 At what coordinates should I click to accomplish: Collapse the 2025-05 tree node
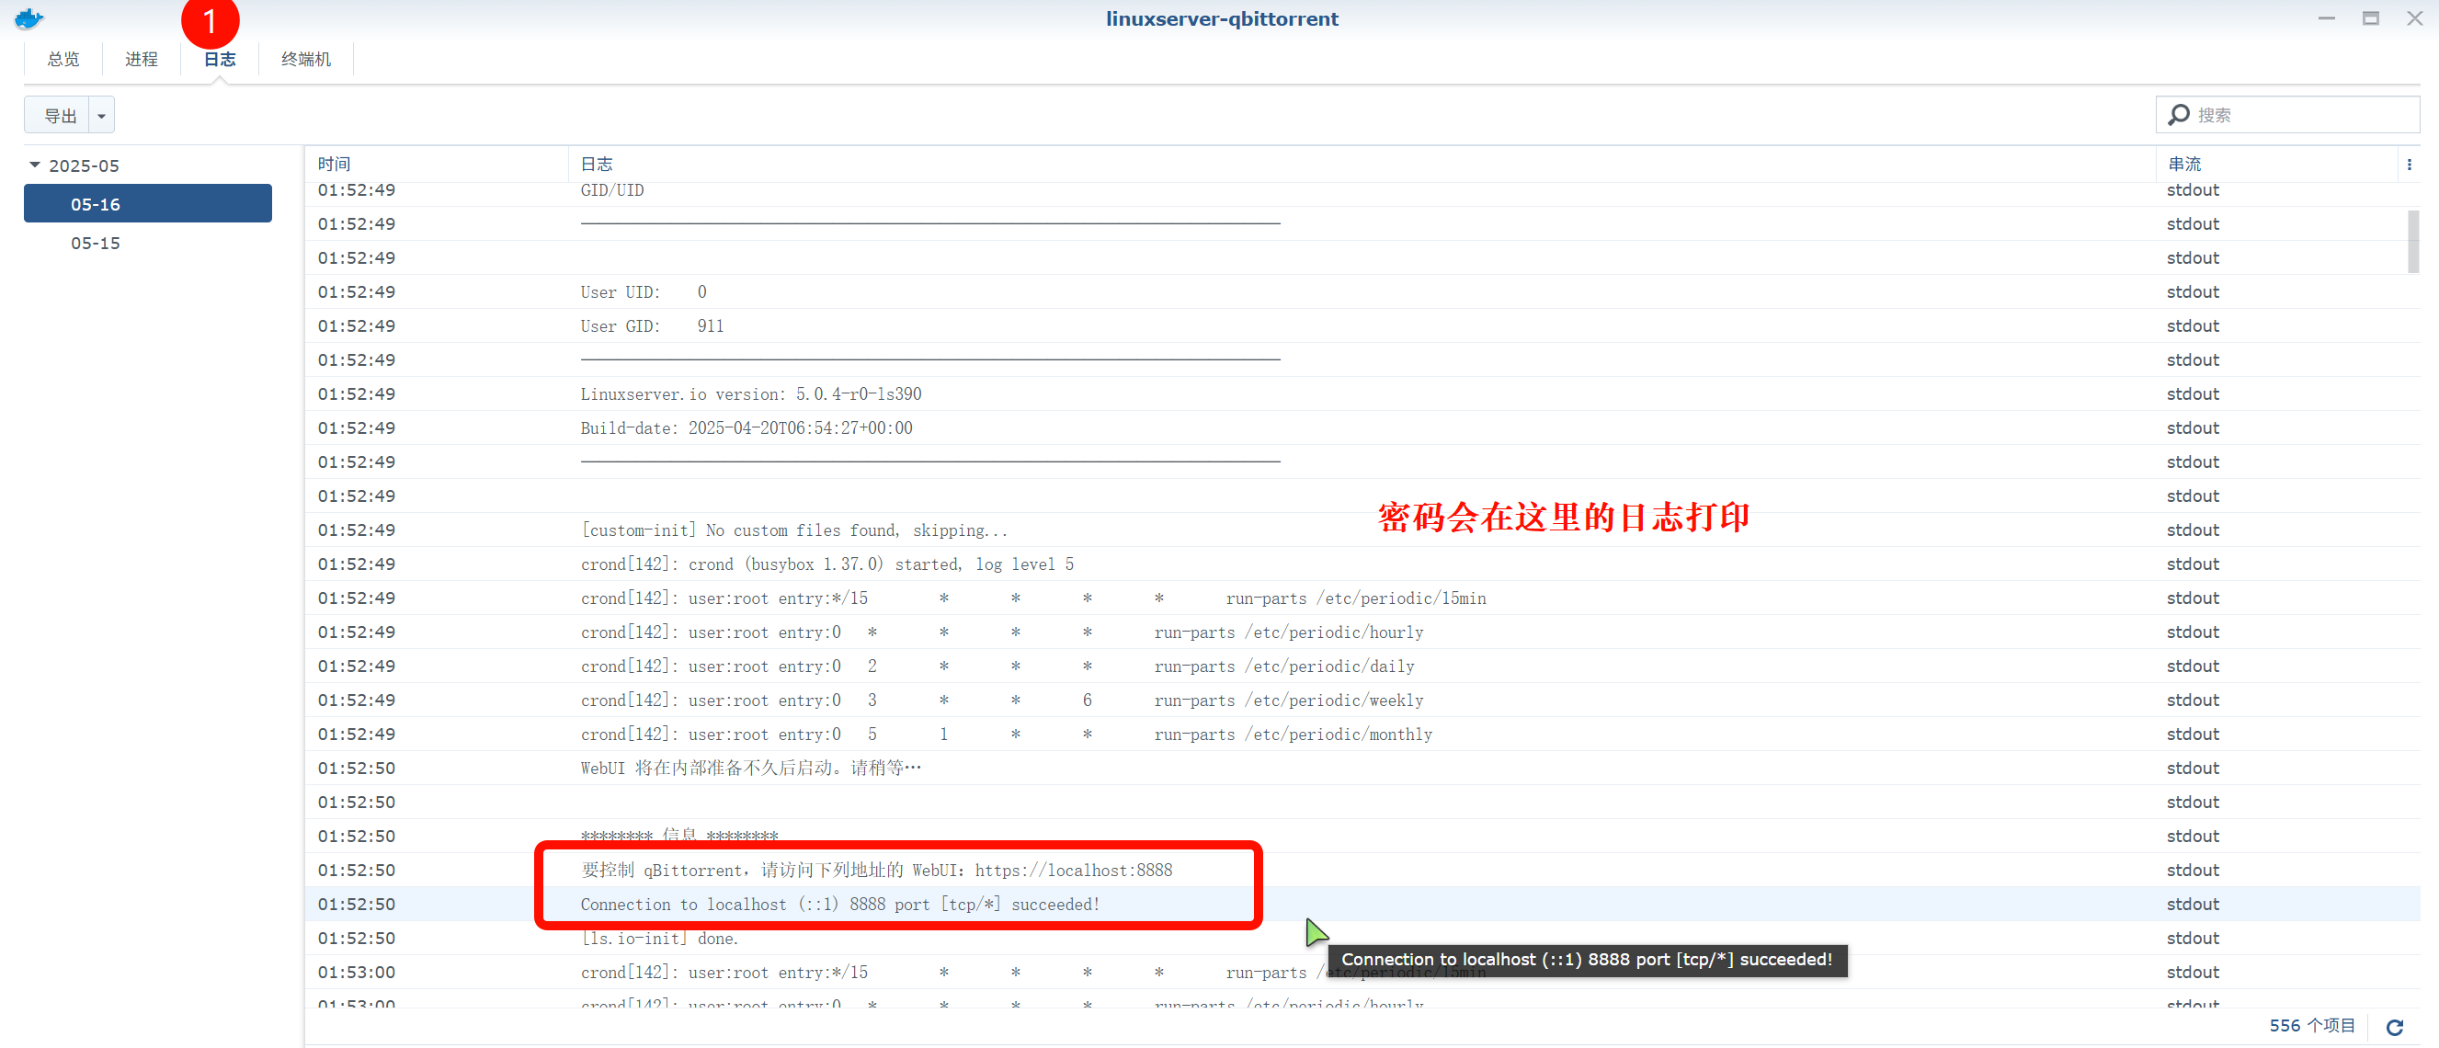pos(35,165)
